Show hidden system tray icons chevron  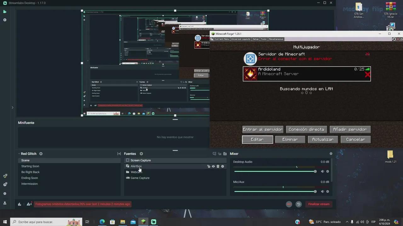coord(347,222)
